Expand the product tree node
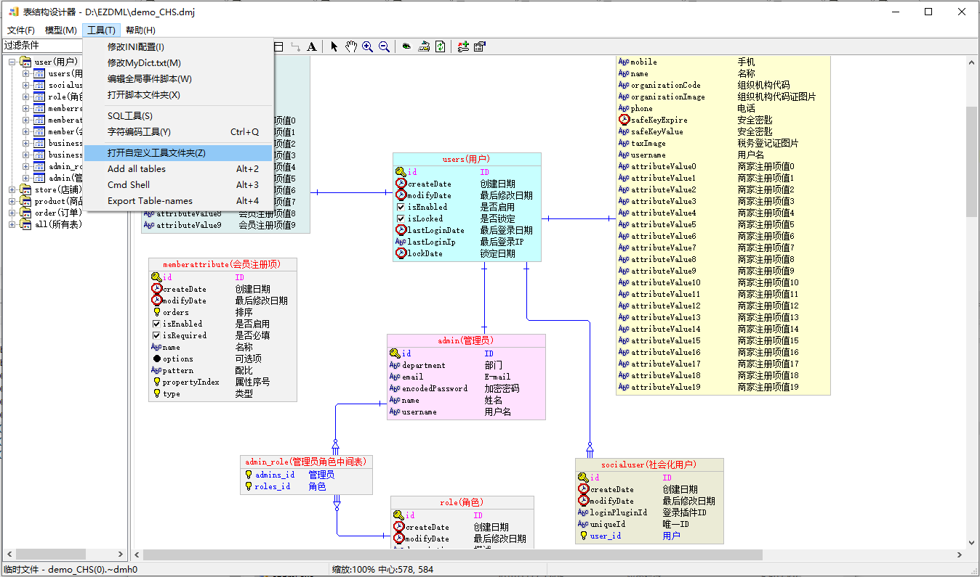Screen dimensions: 980x577 [x=12, y=201]
